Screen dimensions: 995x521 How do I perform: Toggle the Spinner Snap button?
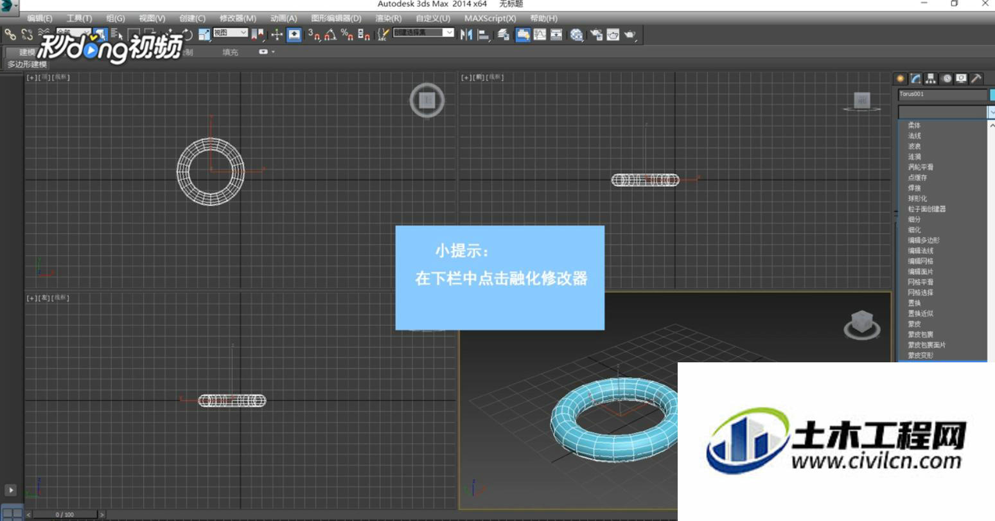(364, 35)
